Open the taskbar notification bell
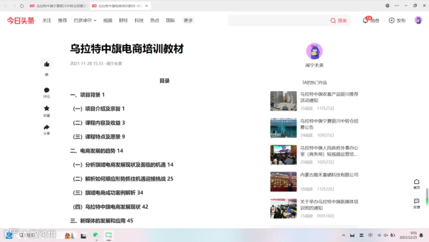 click(x=421, y=235)
